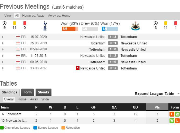Click Newcastle's red card icon in summary

pyautogui.click(x=176, y=23)
